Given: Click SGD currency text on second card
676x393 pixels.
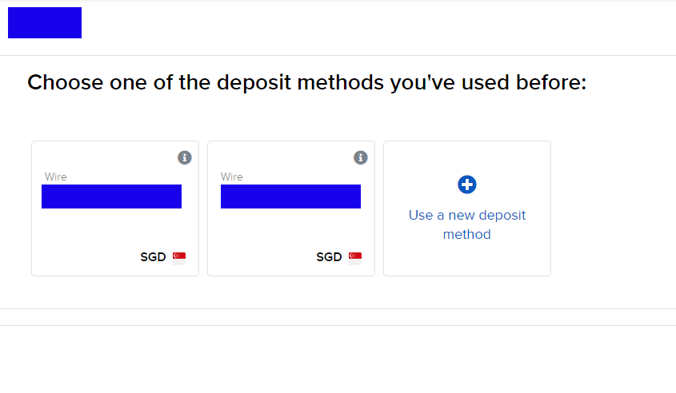Looking at the screenshot, I should tap(329, 257).
